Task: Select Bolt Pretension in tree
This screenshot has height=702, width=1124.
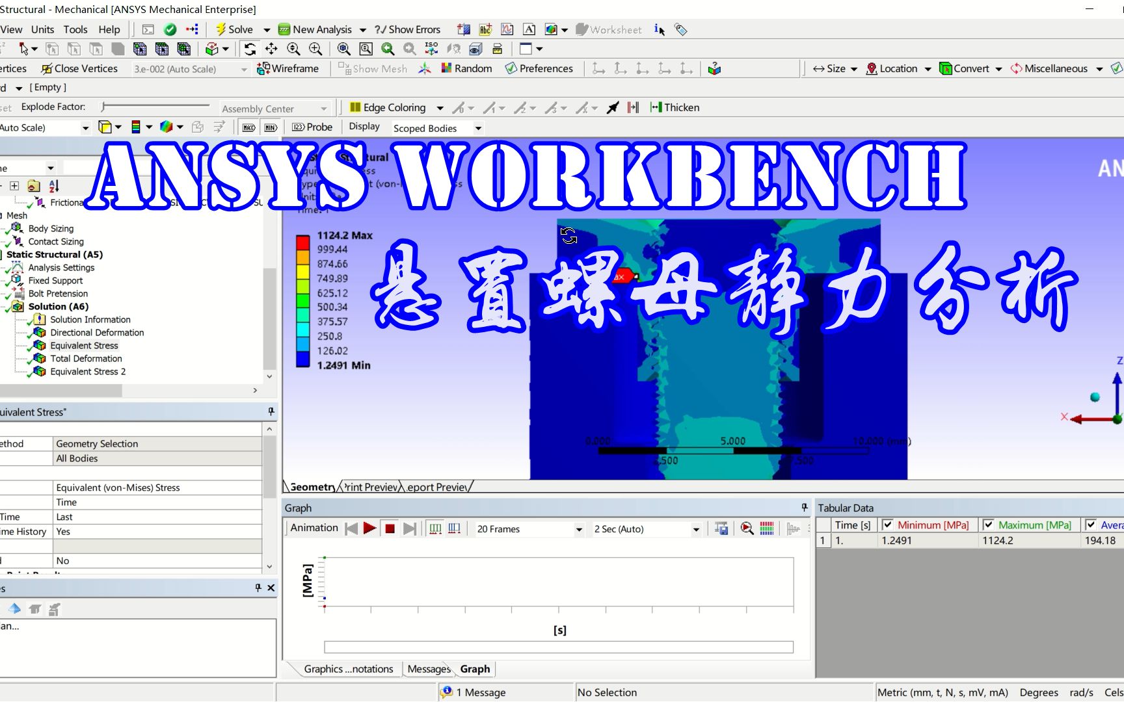Action: click(58, 293)
